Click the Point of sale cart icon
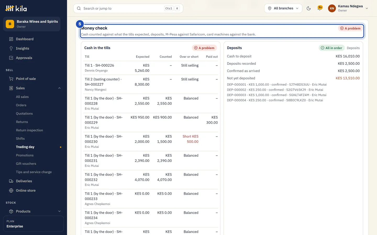This screenshot has width=377, height=235. pyautogui.click(x=11, y=79)
